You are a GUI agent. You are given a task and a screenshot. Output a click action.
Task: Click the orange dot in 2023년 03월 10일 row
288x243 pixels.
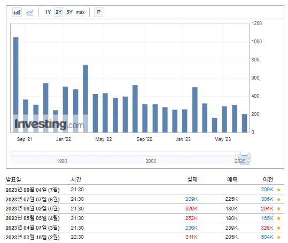click(x=278, y=237)
